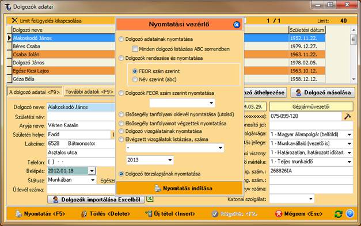Click the Dolgozó másolása button
The height and width of the screenshot is (226, 361).
(x=323, y=93)
